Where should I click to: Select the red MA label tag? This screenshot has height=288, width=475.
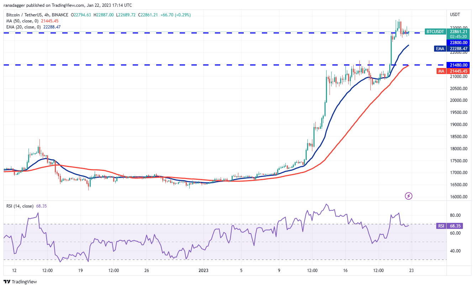[x=441, y=71]
